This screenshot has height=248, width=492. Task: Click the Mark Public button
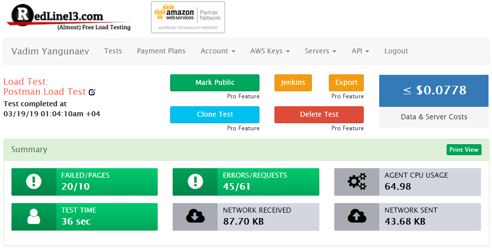[x=215, y=82]
